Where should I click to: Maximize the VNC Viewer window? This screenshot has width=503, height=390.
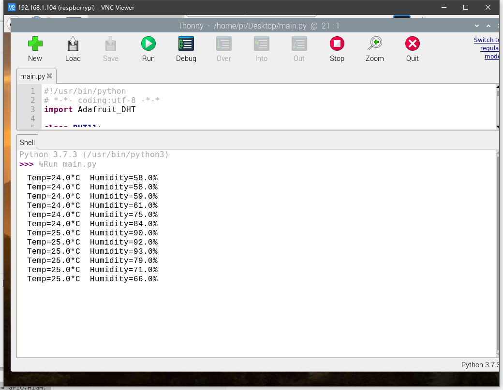(466, 7)
